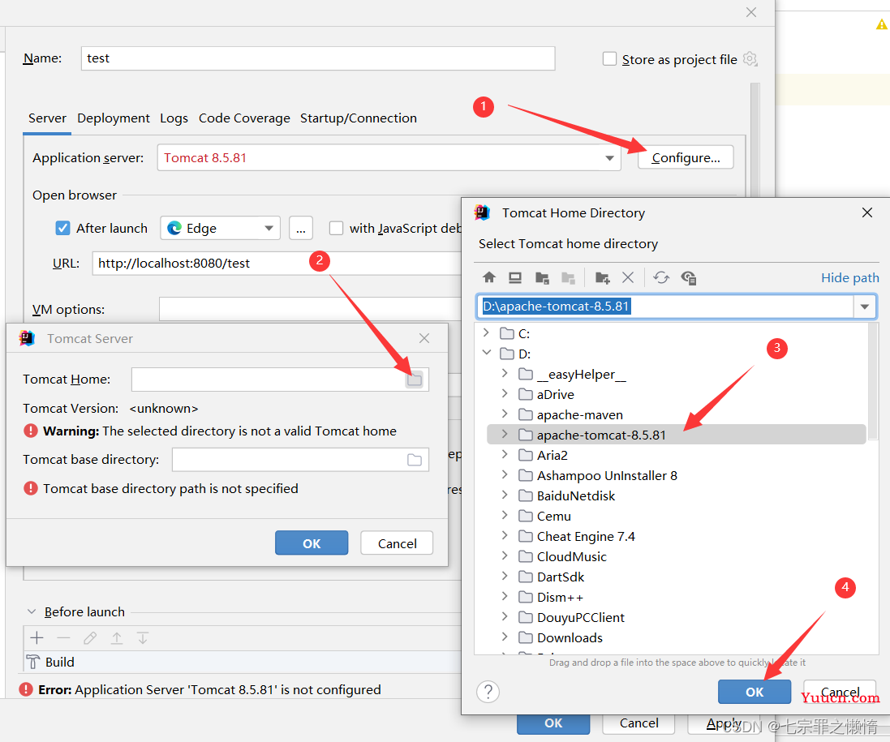Viewport: 890px width, 742px height.
Task: Select the apache-tomcat-8.5.81 folder row
Action: [676, 435]
